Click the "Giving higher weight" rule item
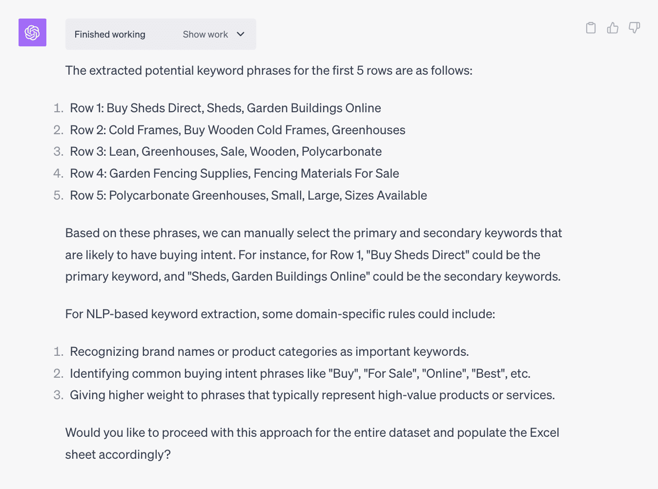The height and width of the screenshot is (489, 658). tap(312, 395)
